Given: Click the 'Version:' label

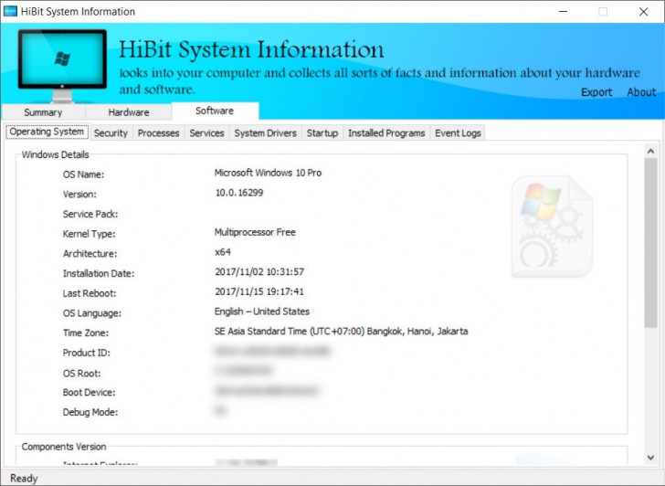Looking at the screenshot, I should click(x=79, y=195).
